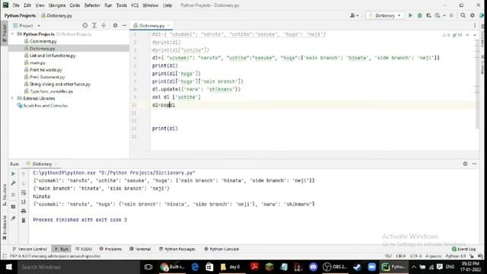Click the user account icon in toolbar
This screenshot has width=487, height=274.
pos(354,15)
